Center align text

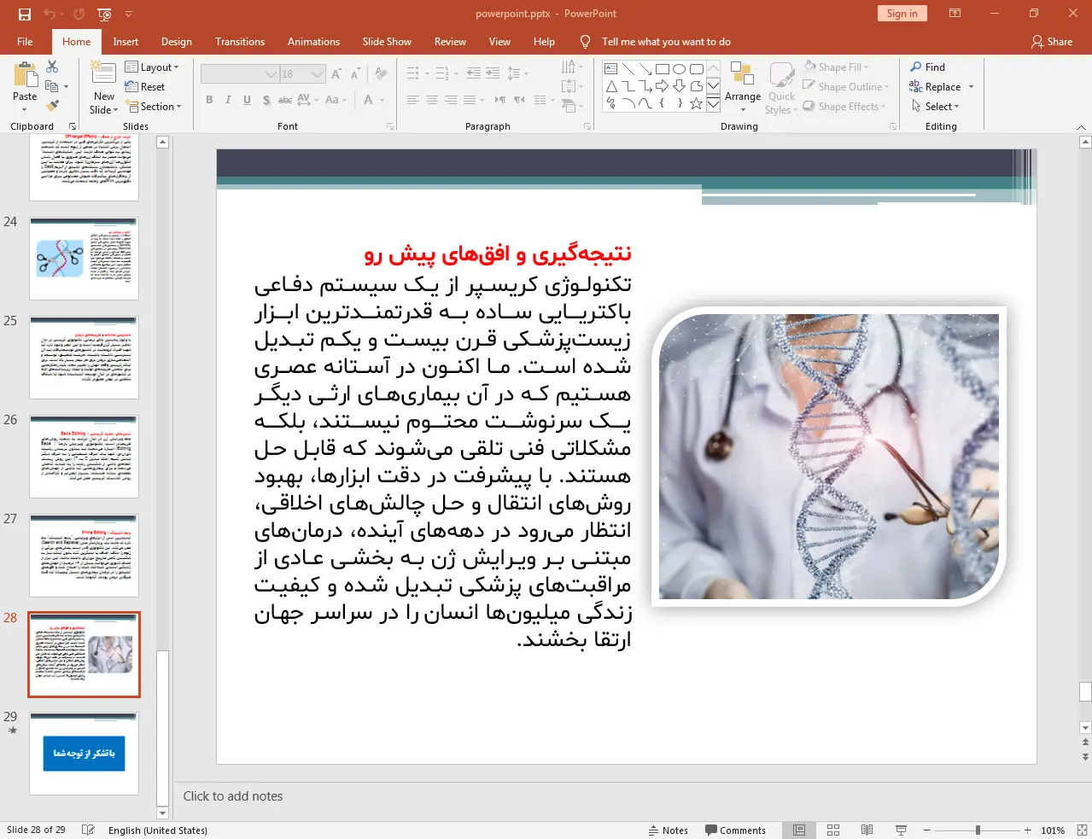[x=431, y=100]
